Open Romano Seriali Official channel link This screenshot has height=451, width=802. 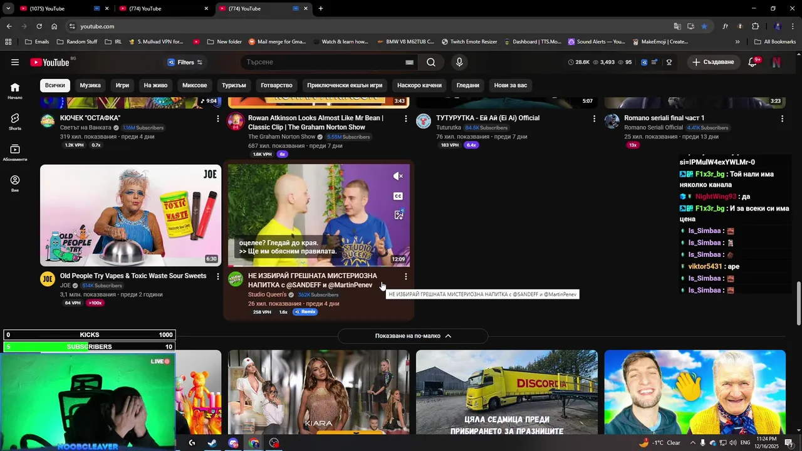(654, 128)
